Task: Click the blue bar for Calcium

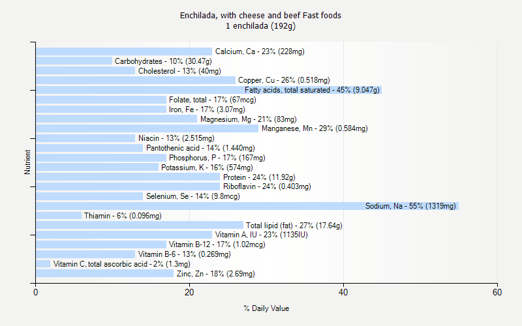Action: pyautogui.click(x=124, y=52)
